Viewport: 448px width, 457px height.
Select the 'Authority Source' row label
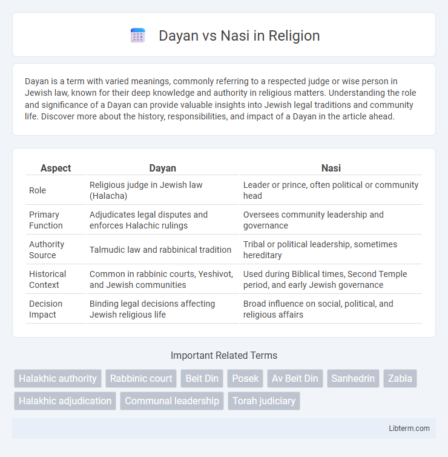[47, 250]
